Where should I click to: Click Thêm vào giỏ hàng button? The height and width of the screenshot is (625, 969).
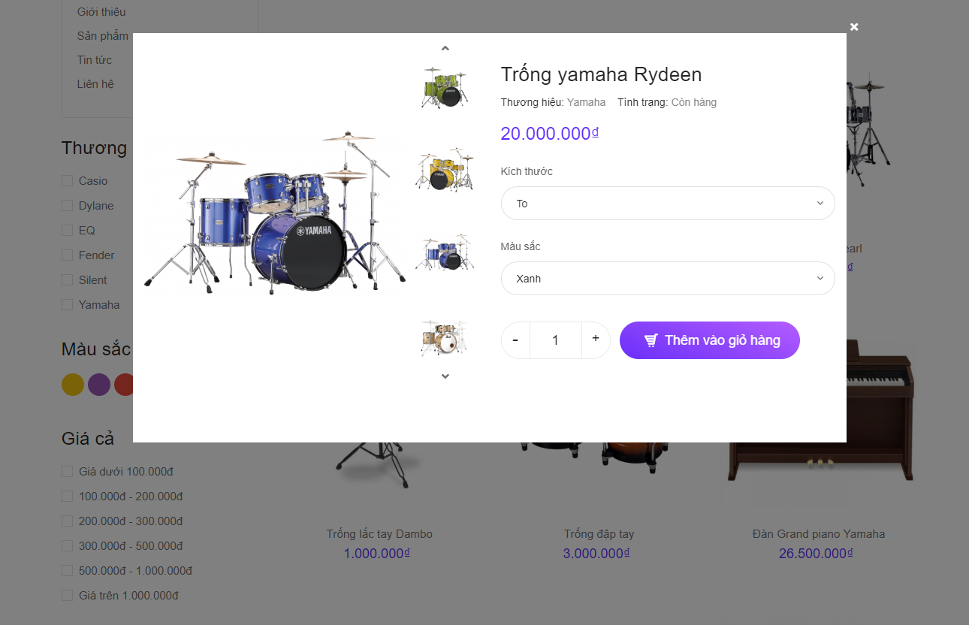click(709, 340)
